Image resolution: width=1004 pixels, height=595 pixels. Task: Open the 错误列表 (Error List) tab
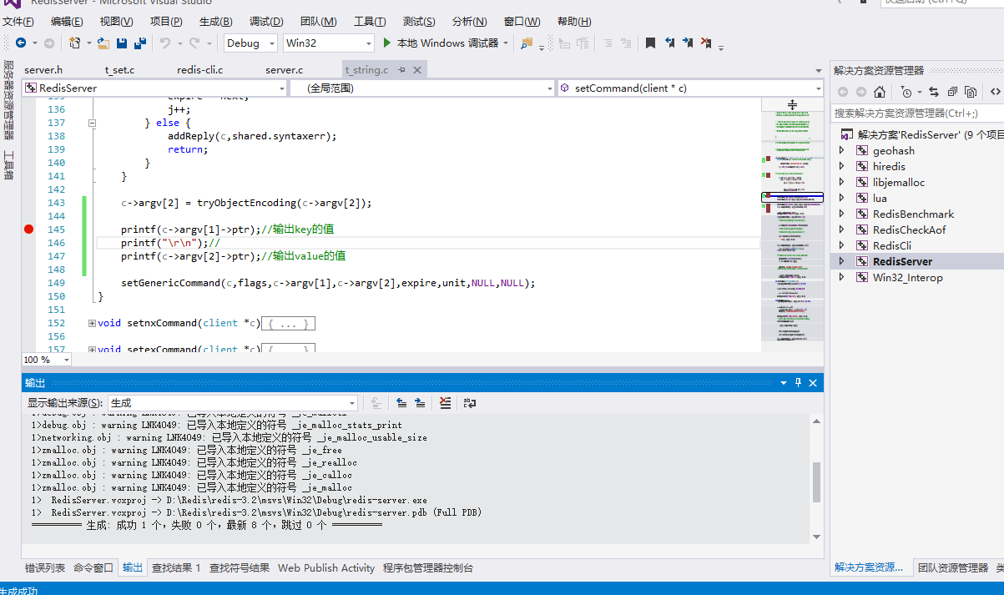pos(45,568)
